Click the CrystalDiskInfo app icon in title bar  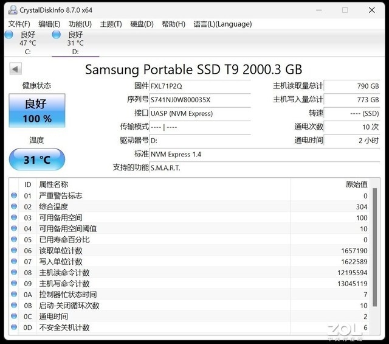[x=11, y=10]
